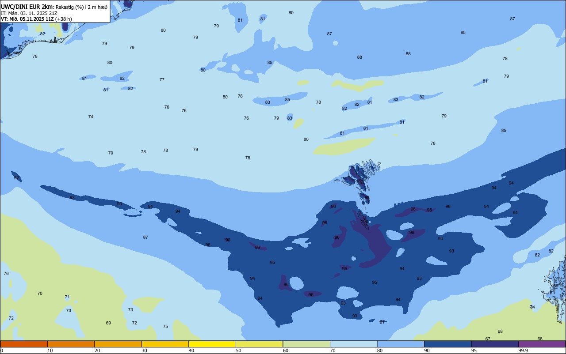Image resolution: width=566 pixels, height=354 pixels.
Task: Click the humidity value 91 on the map
Action: click(x=382, y=322)
